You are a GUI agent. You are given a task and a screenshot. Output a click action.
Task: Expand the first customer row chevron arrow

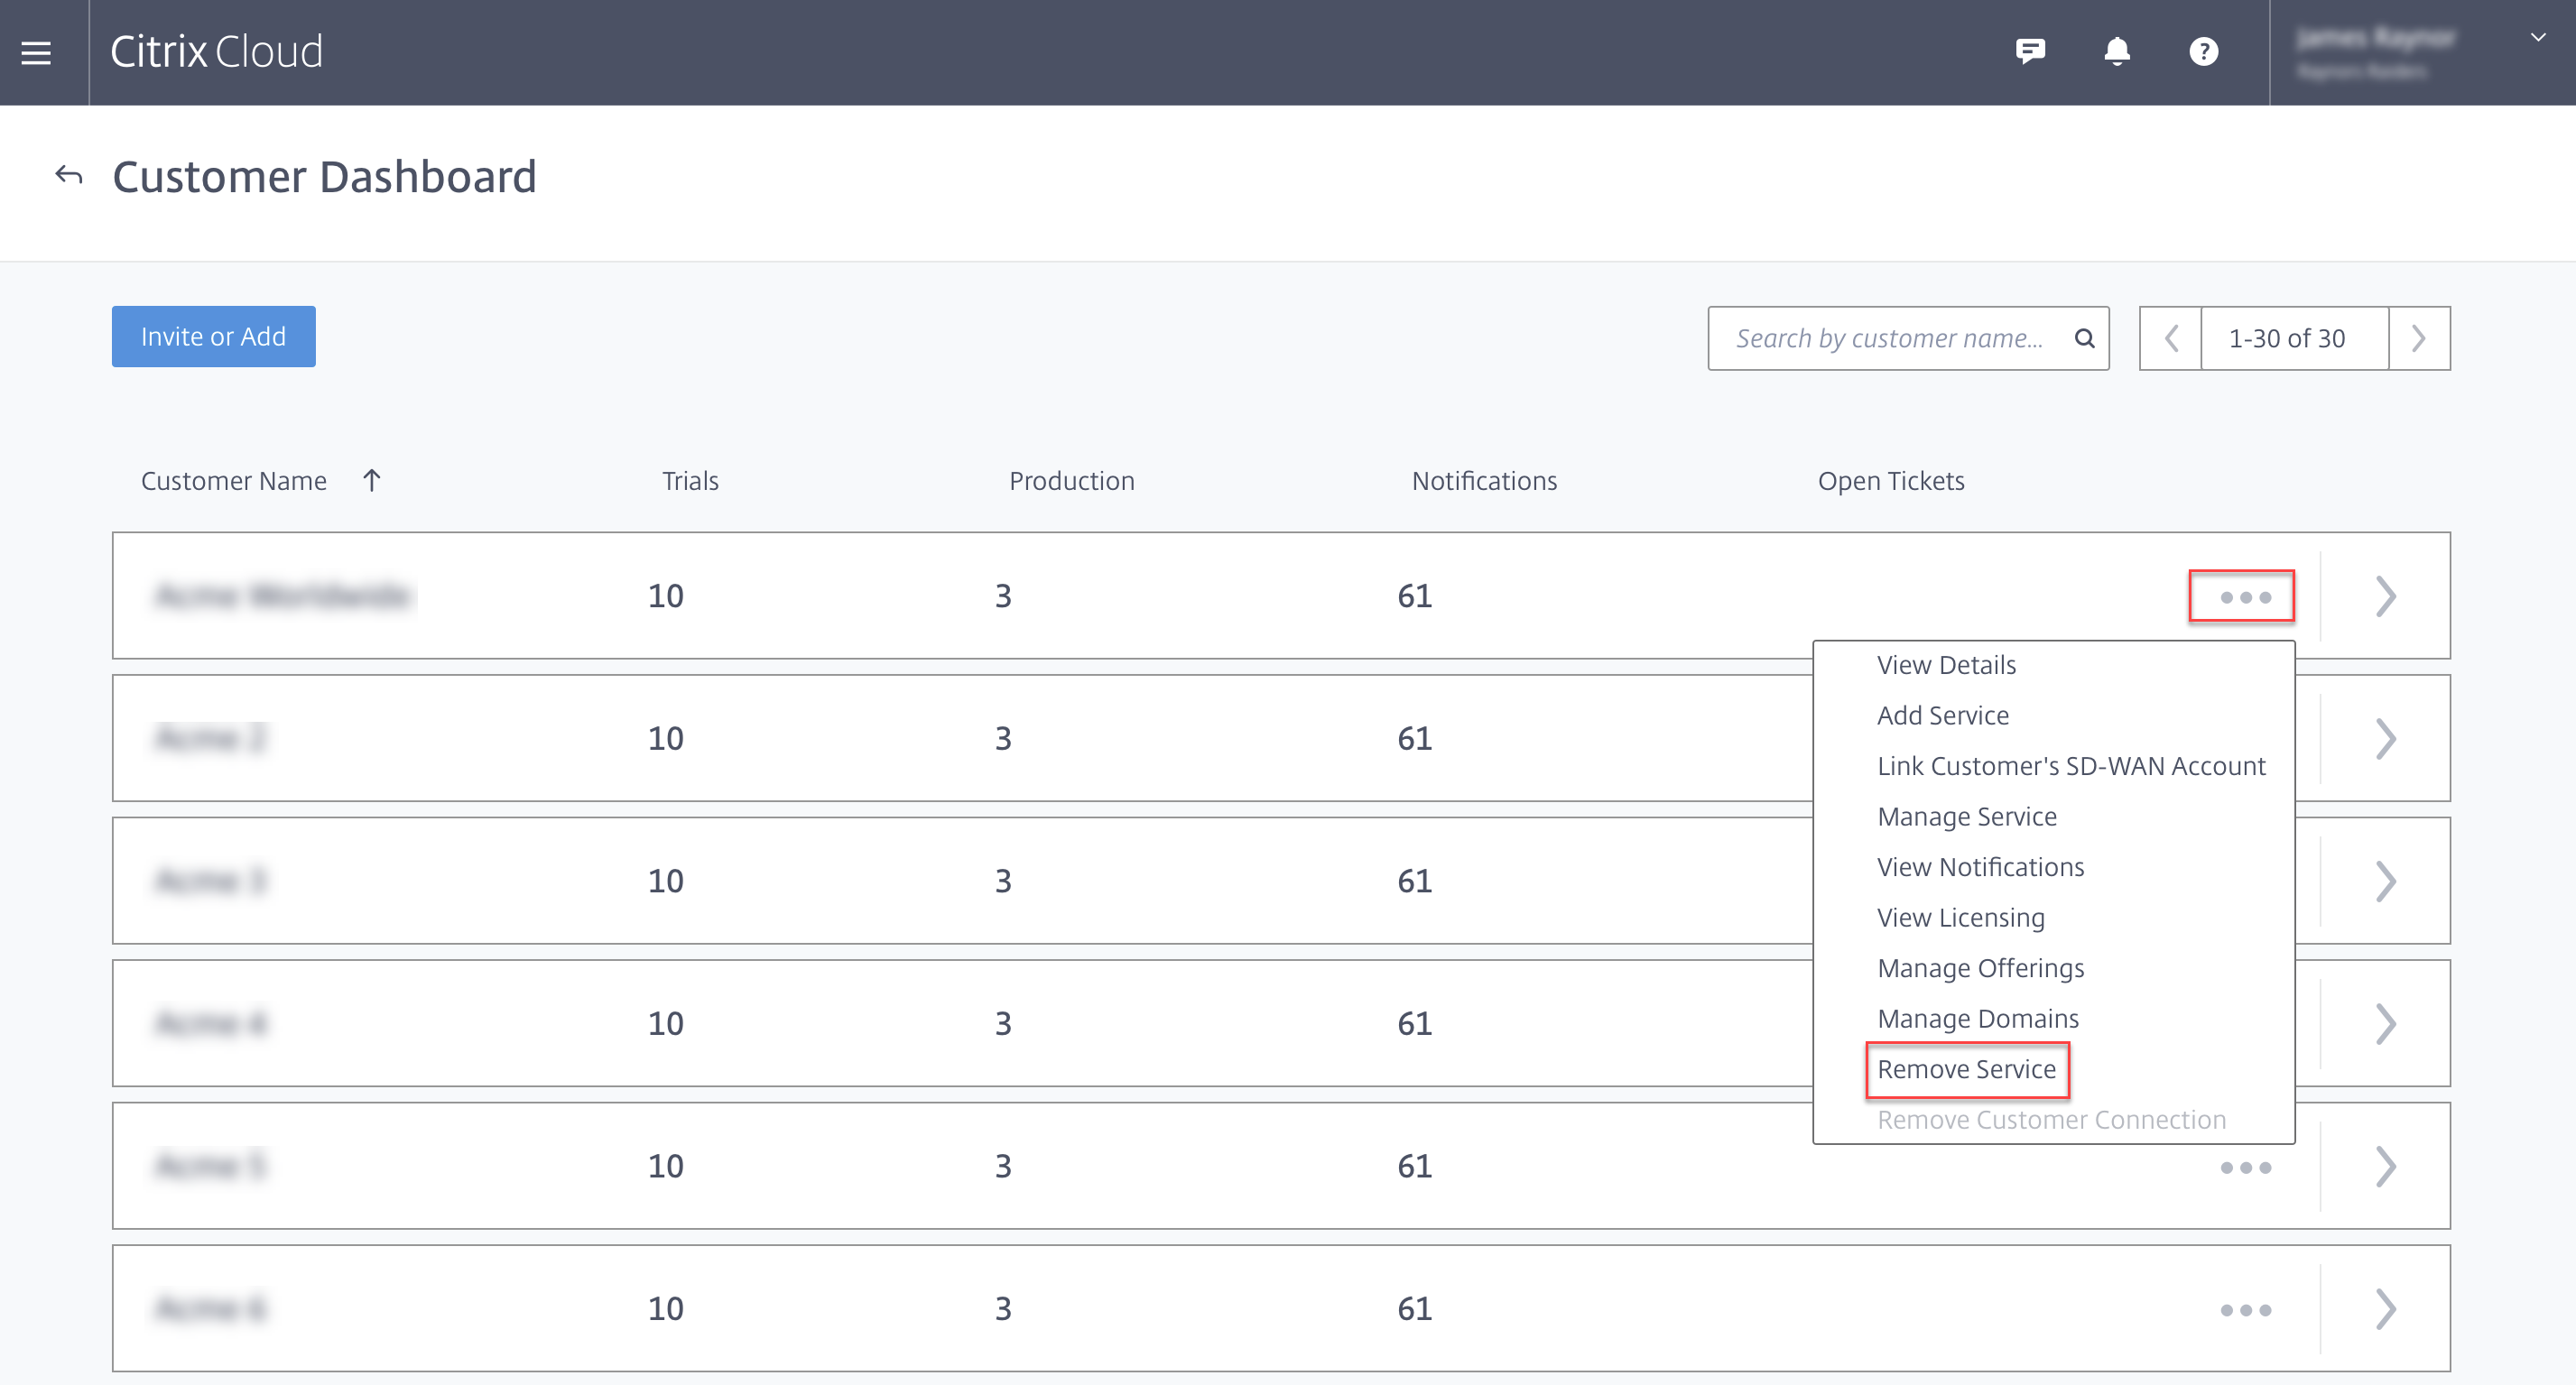(2385, 596)
